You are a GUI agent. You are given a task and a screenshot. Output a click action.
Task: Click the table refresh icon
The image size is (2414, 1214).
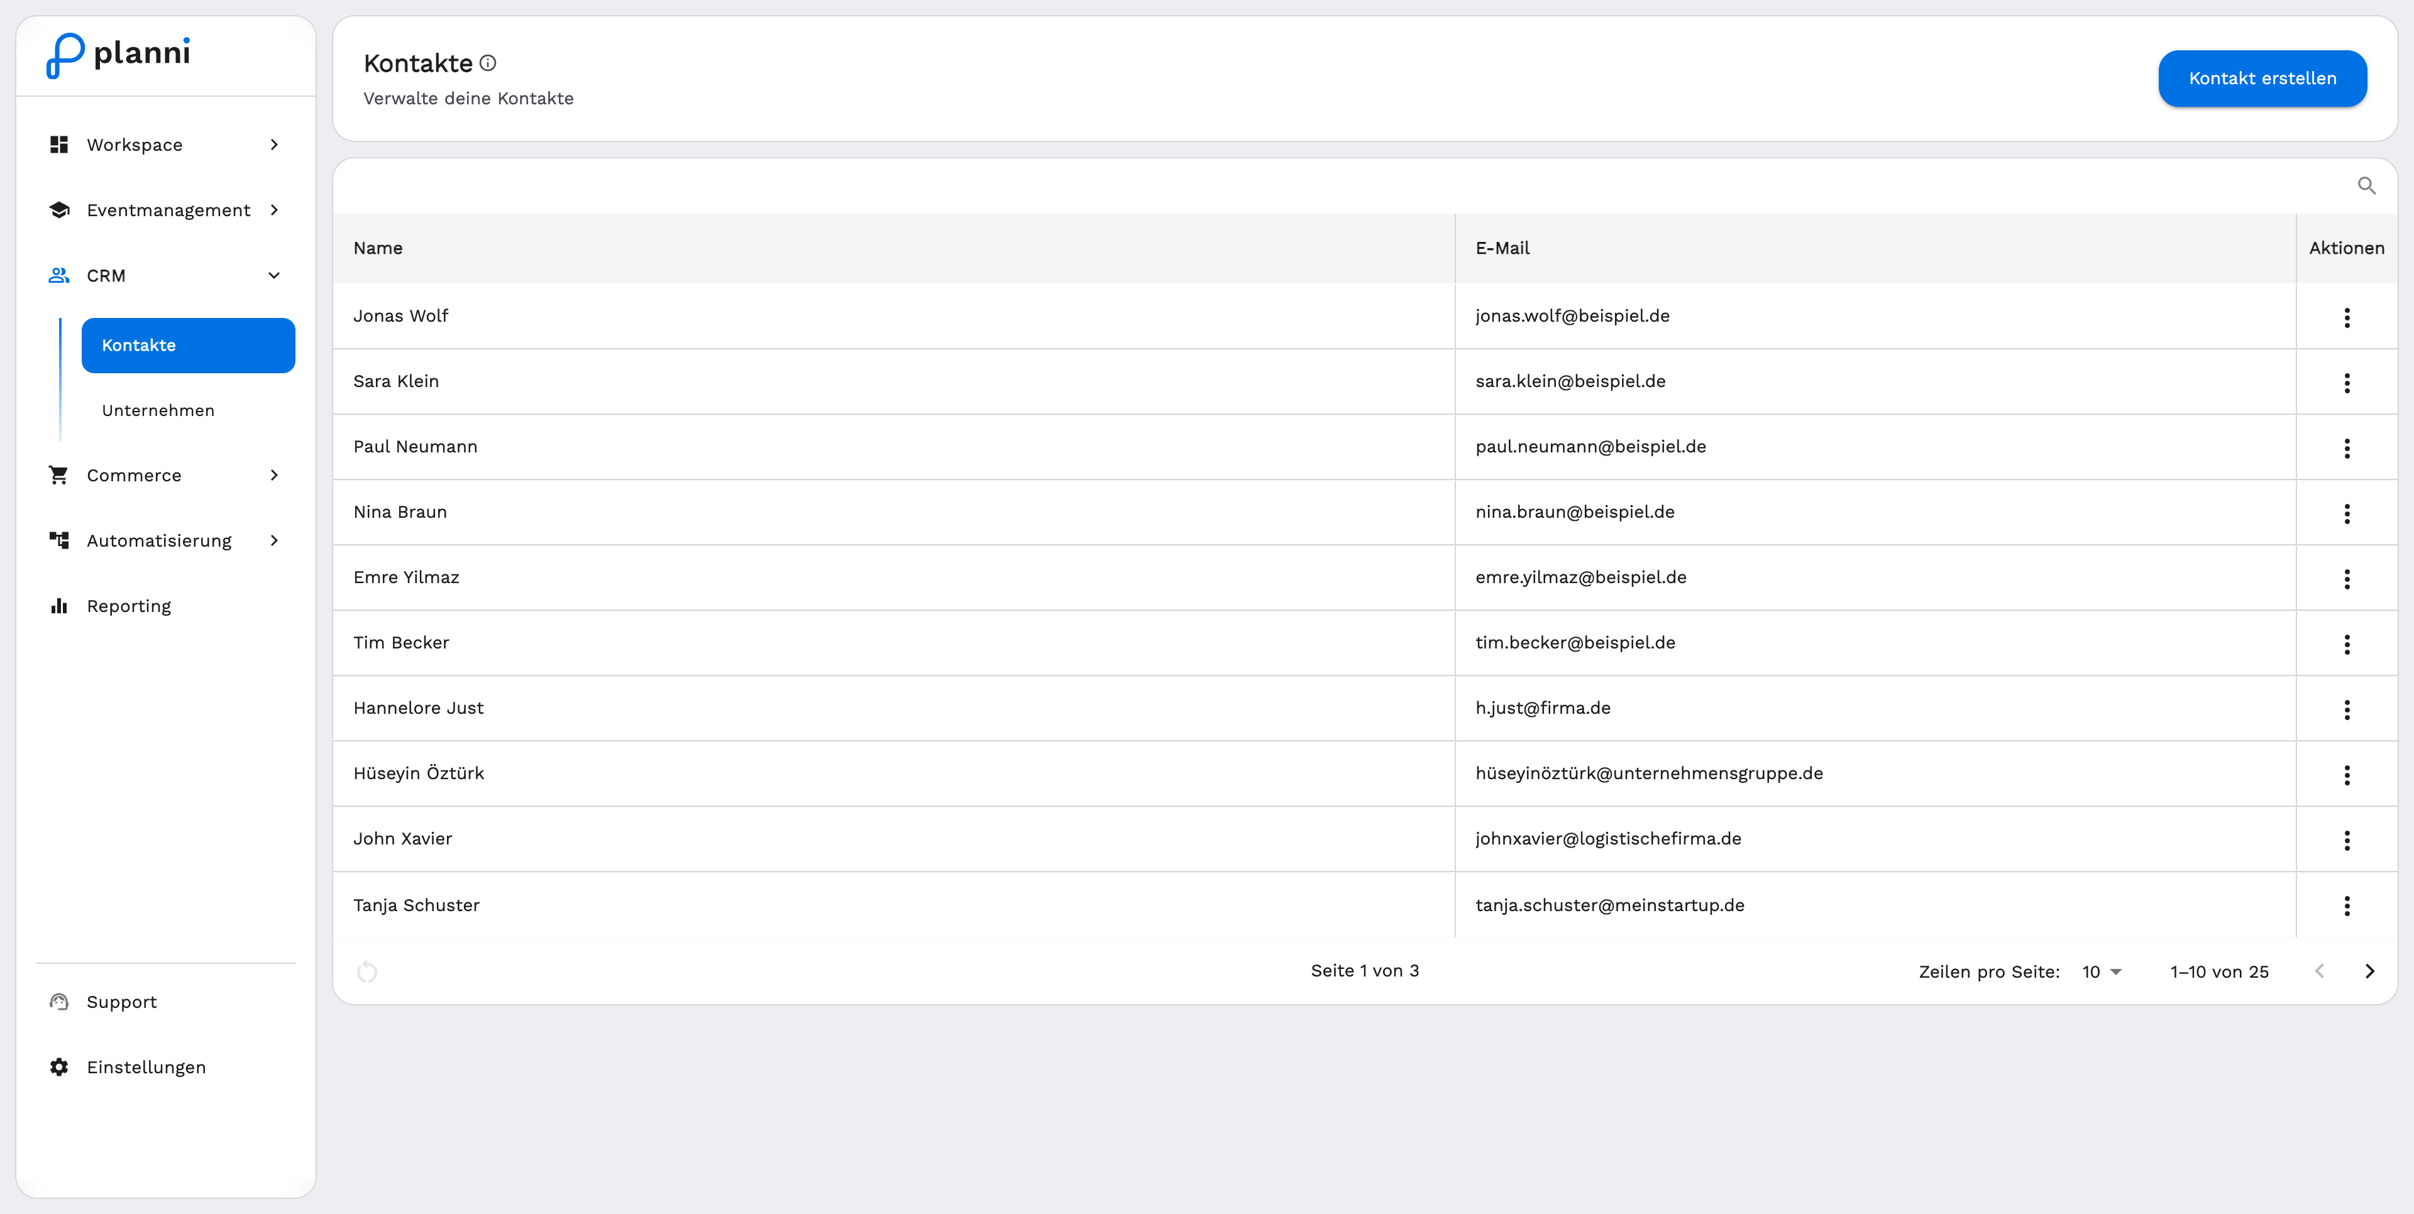coord(367,971)
